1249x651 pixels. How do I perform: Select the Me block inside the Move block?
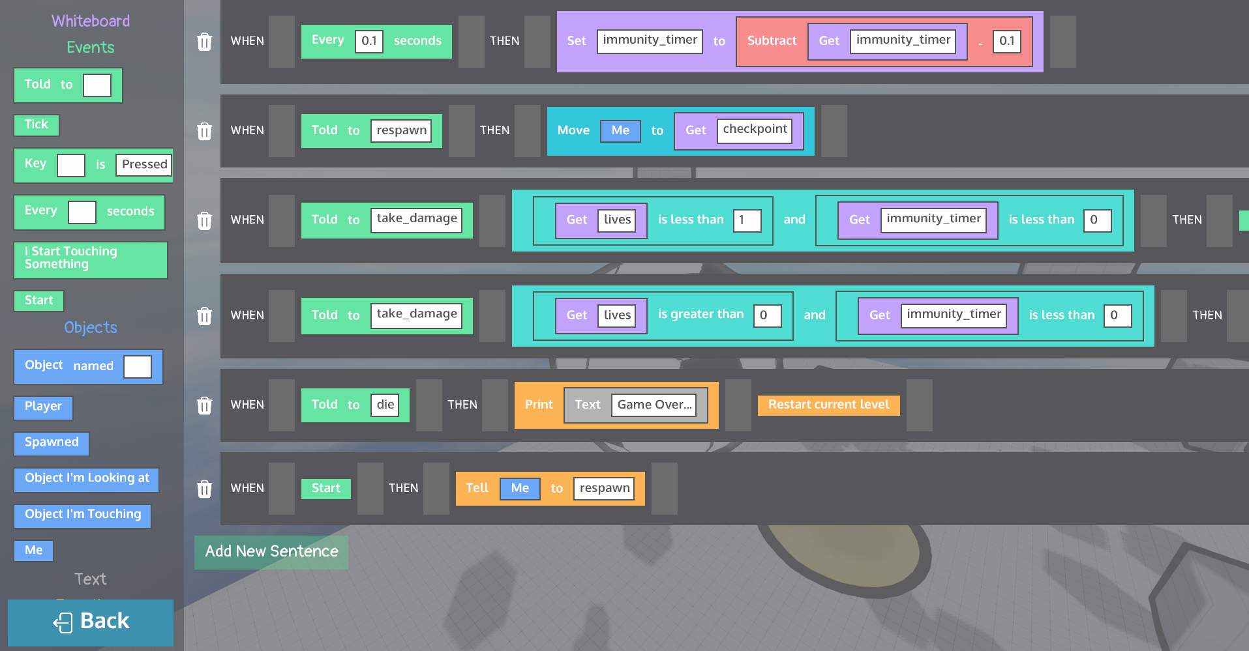coord(620,130)
